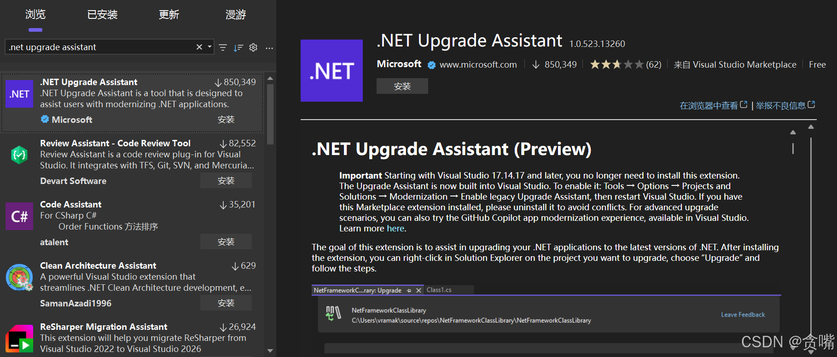This screenshot has height=357, width=837.
Task: Select the ReSharper Migration Assistant icon
Action: (x=19, y=339)
